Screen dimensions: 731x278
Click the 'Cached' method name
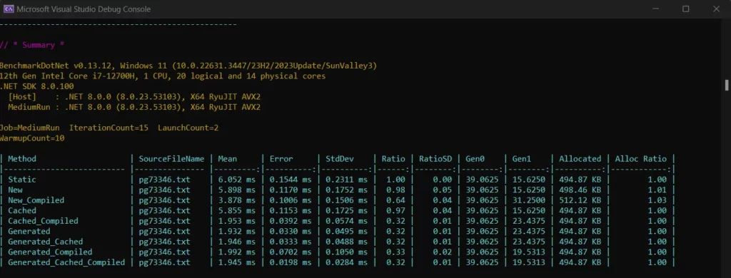tap(22, 210)
